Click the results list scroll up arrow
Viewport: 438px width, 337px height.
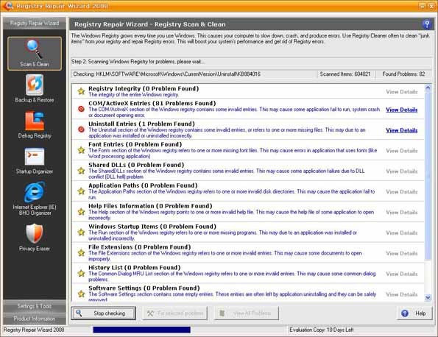pyautogui.click(x=428, y=88)
